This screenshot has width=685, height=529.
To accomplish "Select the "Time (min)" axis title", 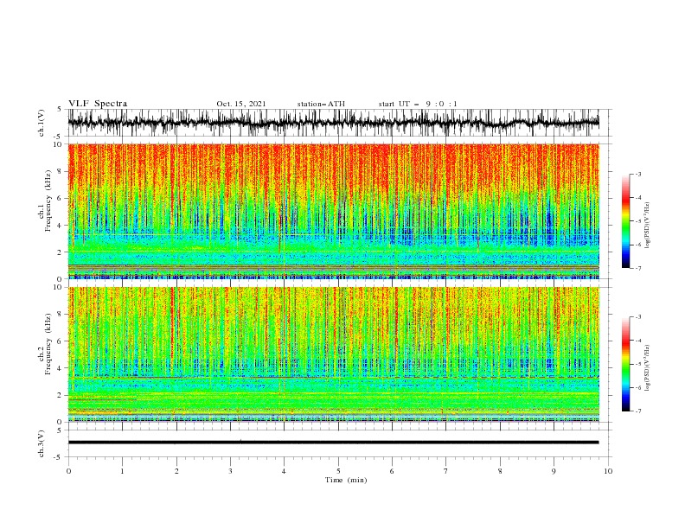I will click(346, 480).
